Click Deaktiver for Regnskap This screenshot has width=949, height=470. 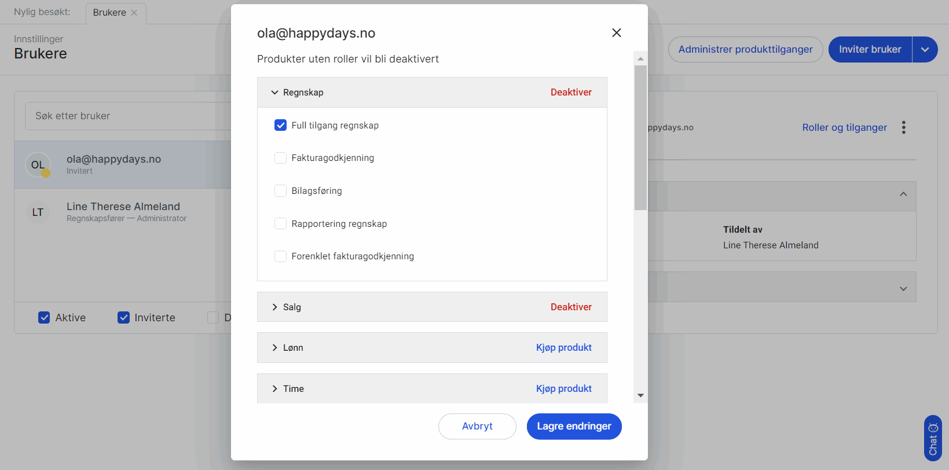click(570, 93)
